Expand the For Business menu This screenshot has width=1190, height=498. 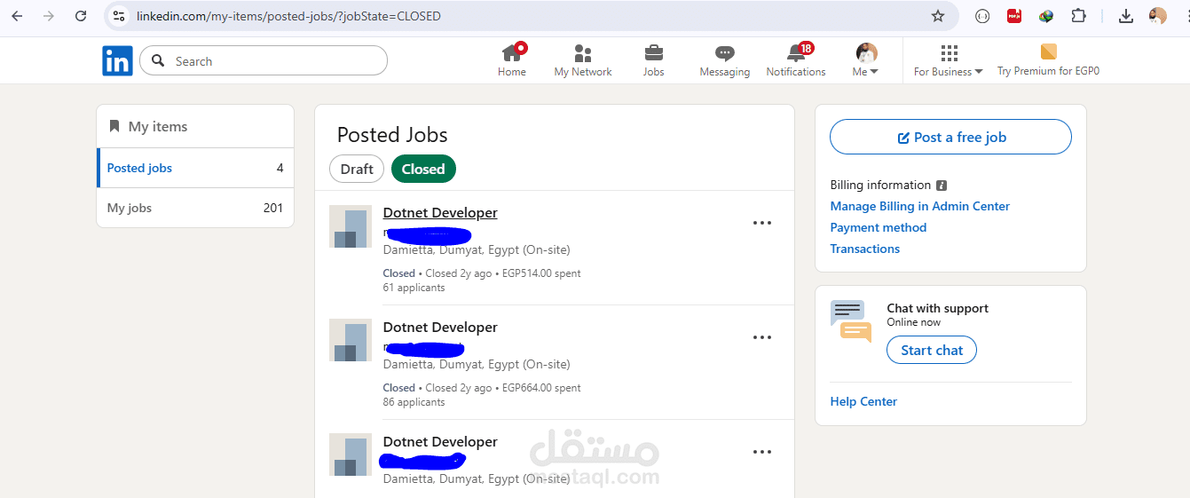coord(949,60)
